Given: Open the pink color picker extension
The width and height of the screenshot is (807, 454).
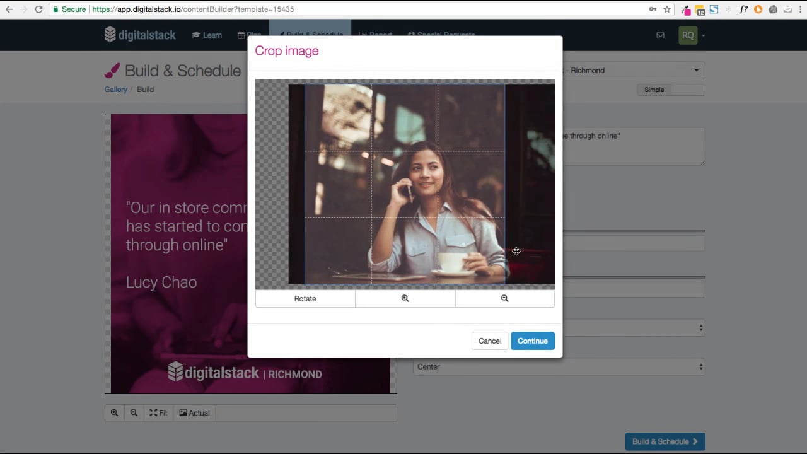Looking at the screenshot, I should click(x=686, y=9).
